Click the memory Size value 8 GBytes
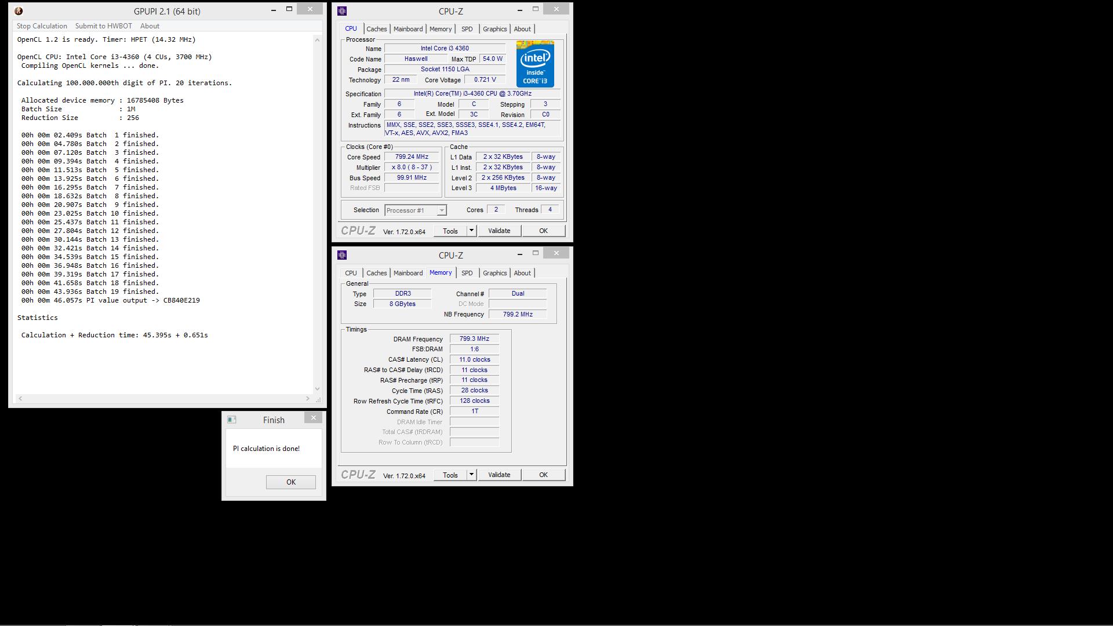The image size is (1113, 626). pyautogui.click(x=402, y=304)
